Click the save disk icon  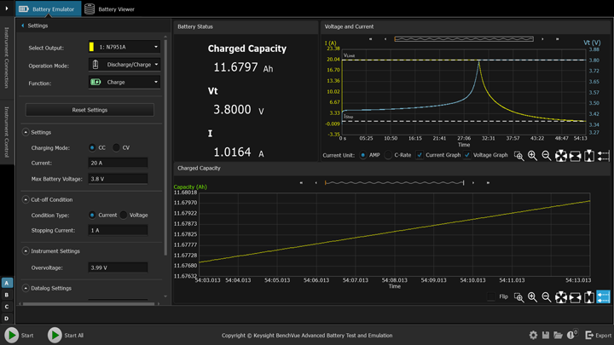point(546,336)
